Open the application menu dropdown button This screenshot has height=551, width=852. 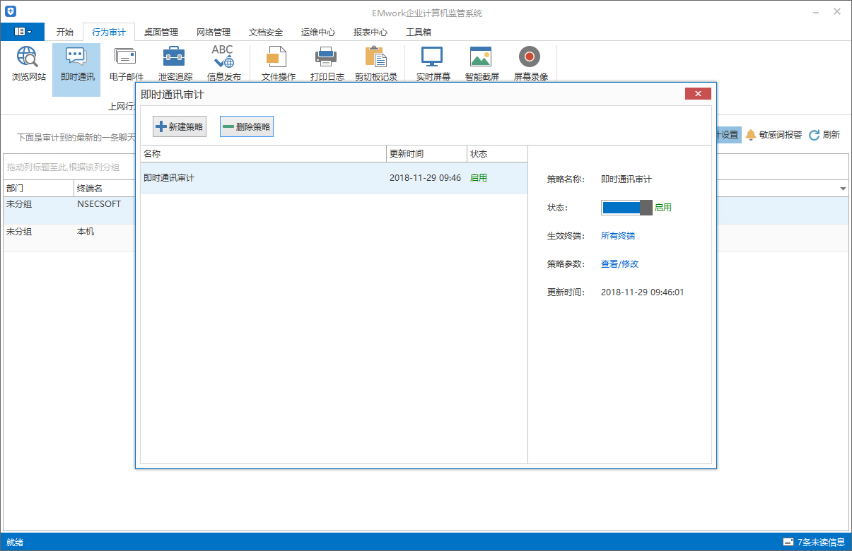23,32
